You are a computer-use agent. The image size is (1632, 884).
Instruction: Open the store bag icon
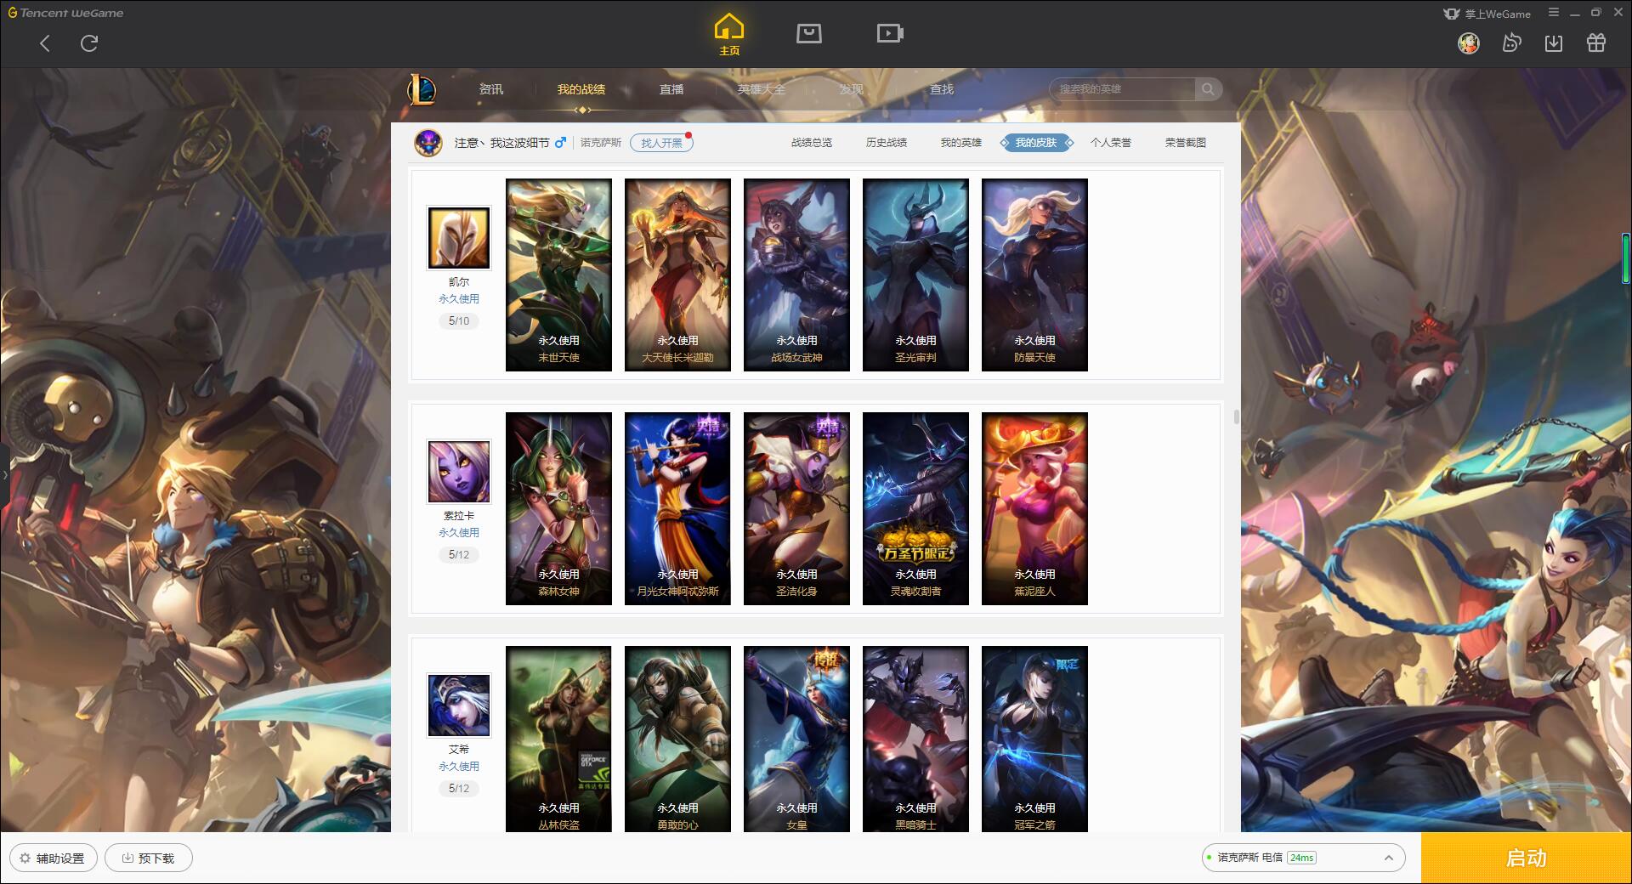pos(808,33)
